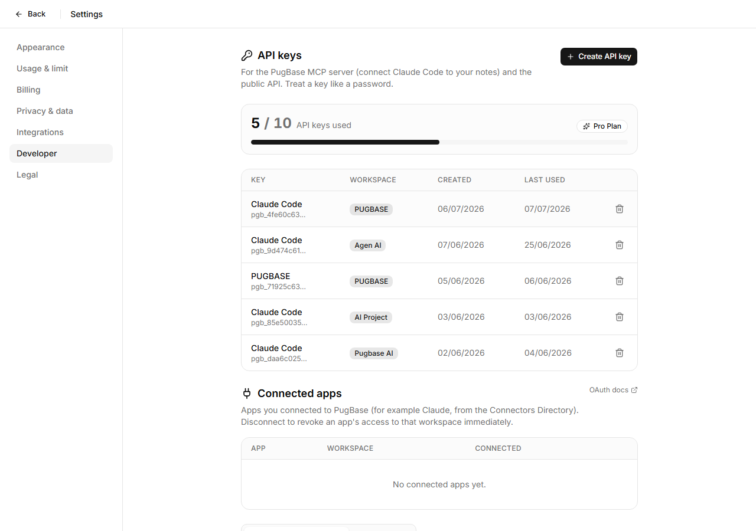Click created date 06/07/2026
This screenshot has width=756, height=531.
461,209
